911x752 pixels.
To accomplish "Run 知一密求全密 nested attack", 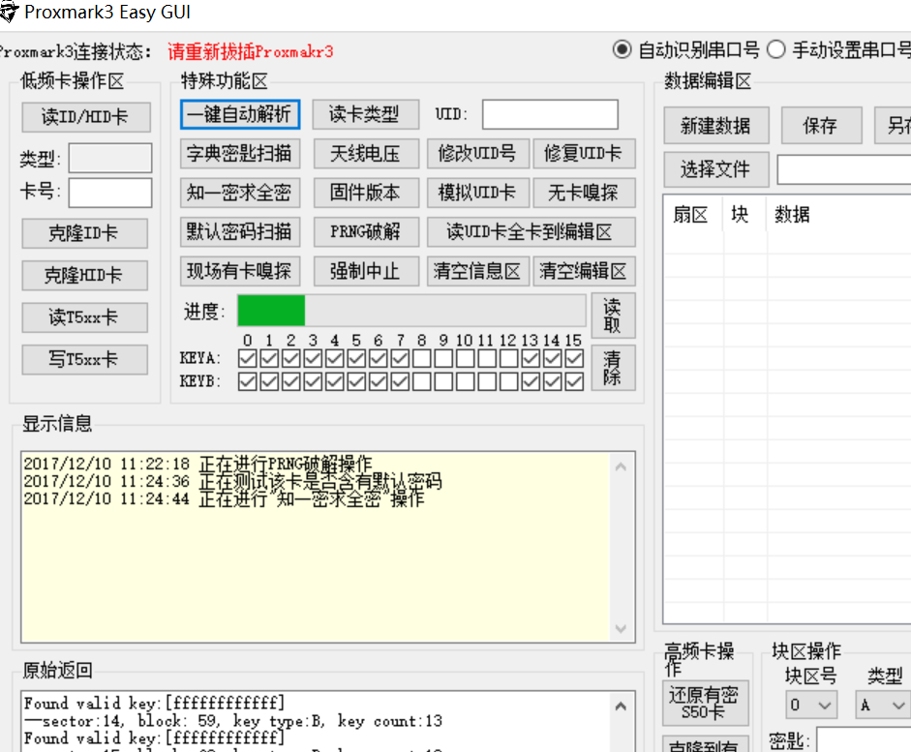I will coord(240,193).
